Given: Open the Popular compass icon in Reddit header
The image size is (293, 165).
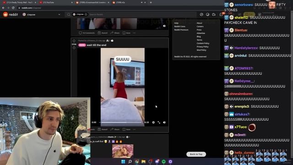Looking at the screenshot, I should click(x=201, y=14).
